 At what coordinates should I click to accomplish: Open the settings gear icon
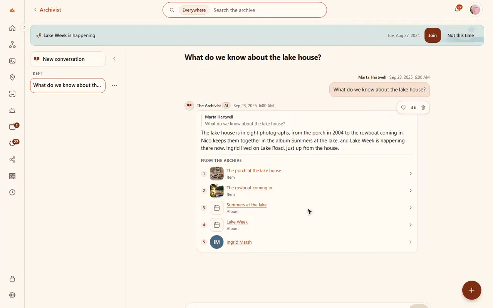point(12,295)
